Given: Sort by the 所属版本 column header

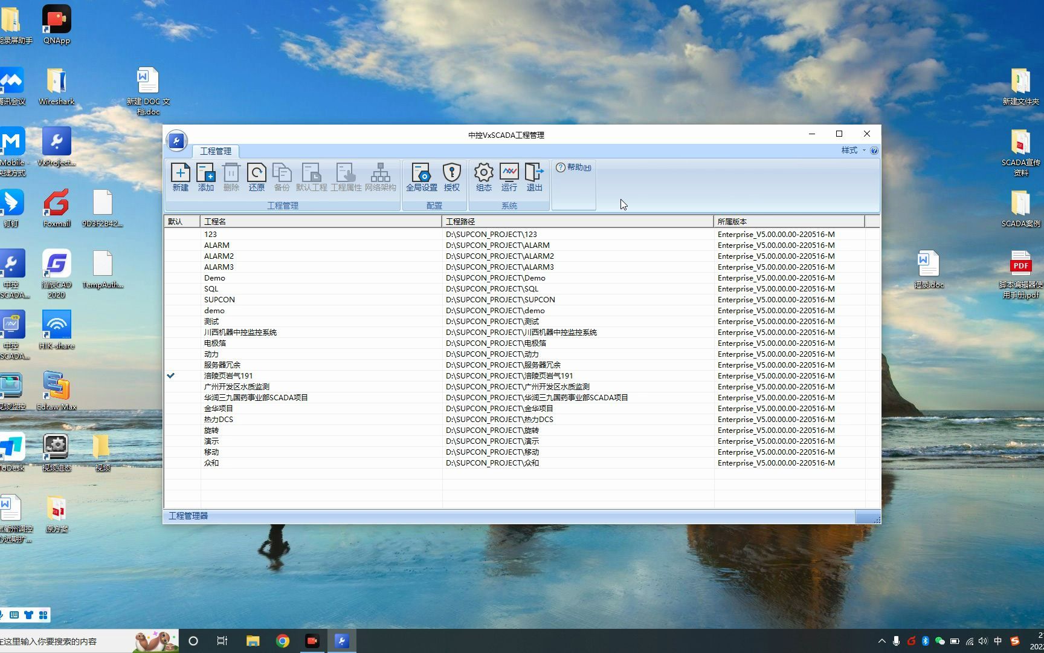Looking at the screenshot, I should coord(789,221).
